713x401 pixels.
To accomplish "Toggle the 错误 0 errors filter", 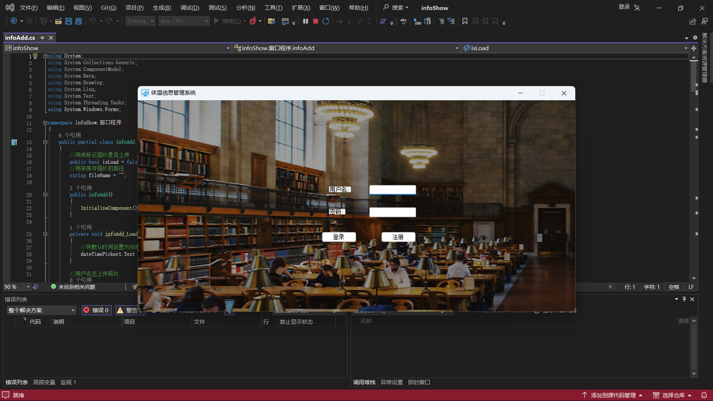I will (97, 310).
